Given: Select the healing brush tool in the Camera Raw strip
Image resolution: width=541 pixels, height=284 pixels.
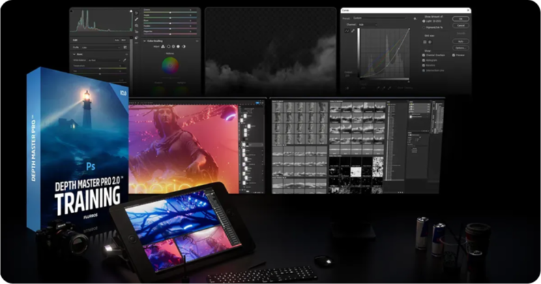Looking at the screenshot, I should click(x=136, y=19).
